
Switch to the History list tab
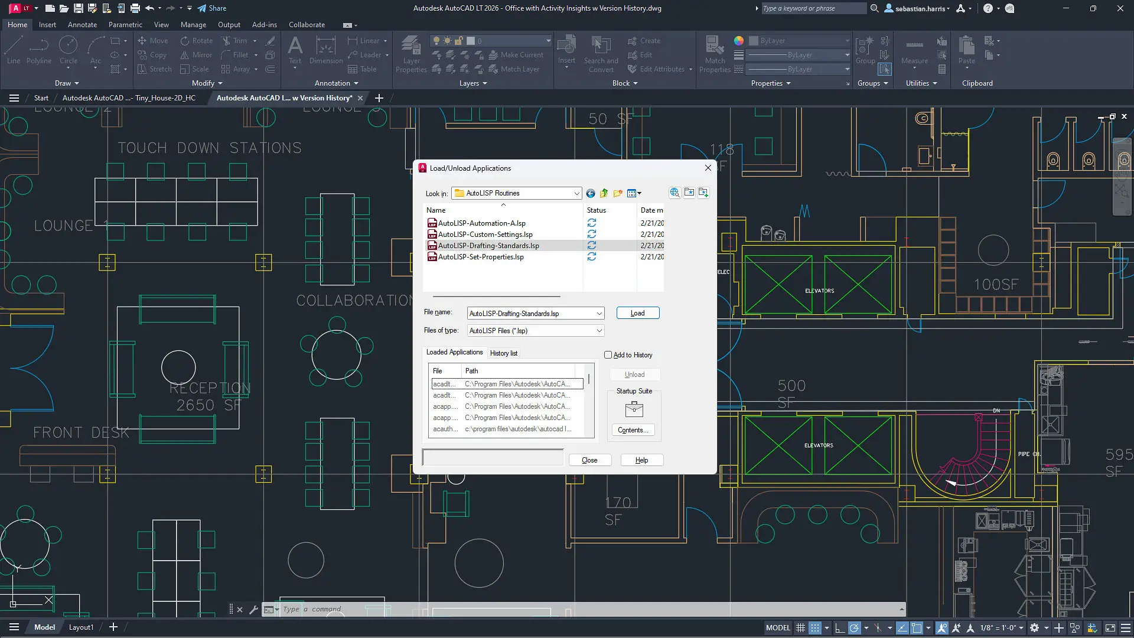click(503, 353)
